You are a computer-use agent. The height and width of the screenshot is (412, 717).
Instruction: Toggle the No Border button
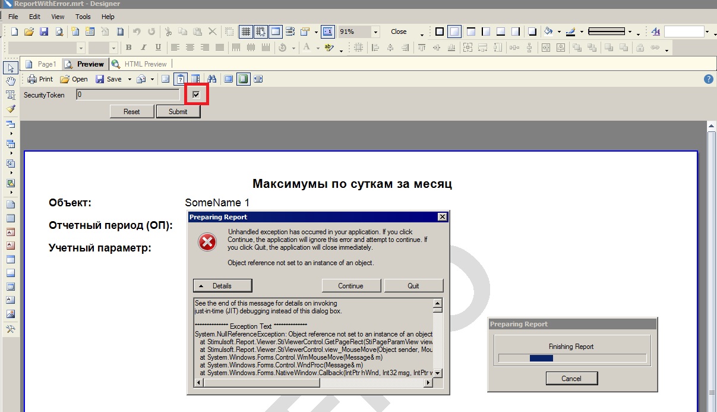point(454,32)
